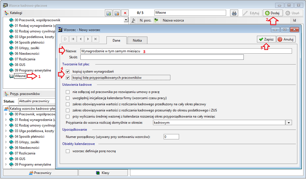Click the Anuluj cancel button

286,39
